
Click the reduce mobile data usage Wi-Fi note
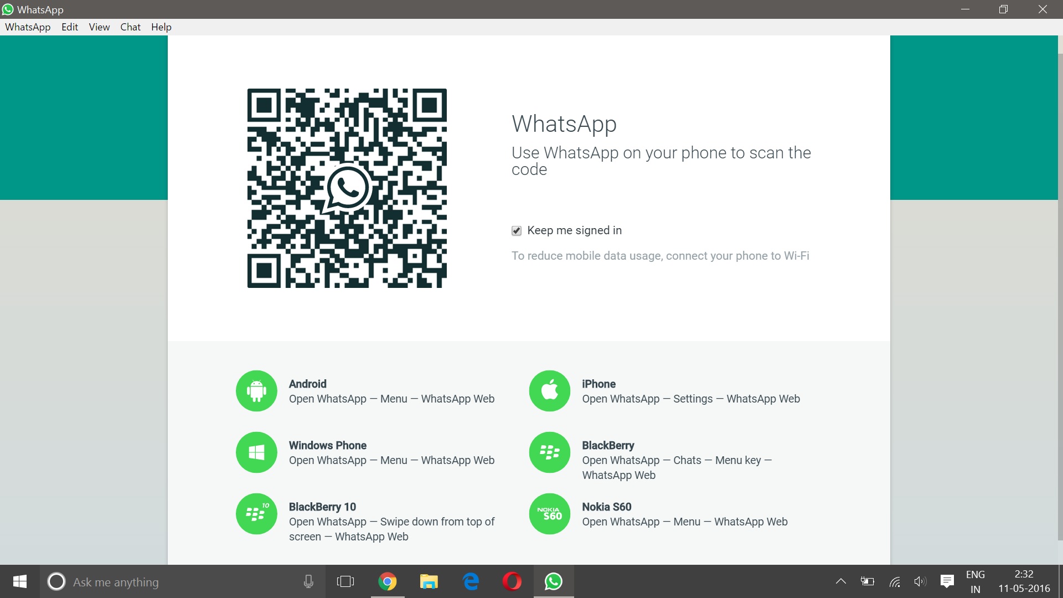[660, 256]
